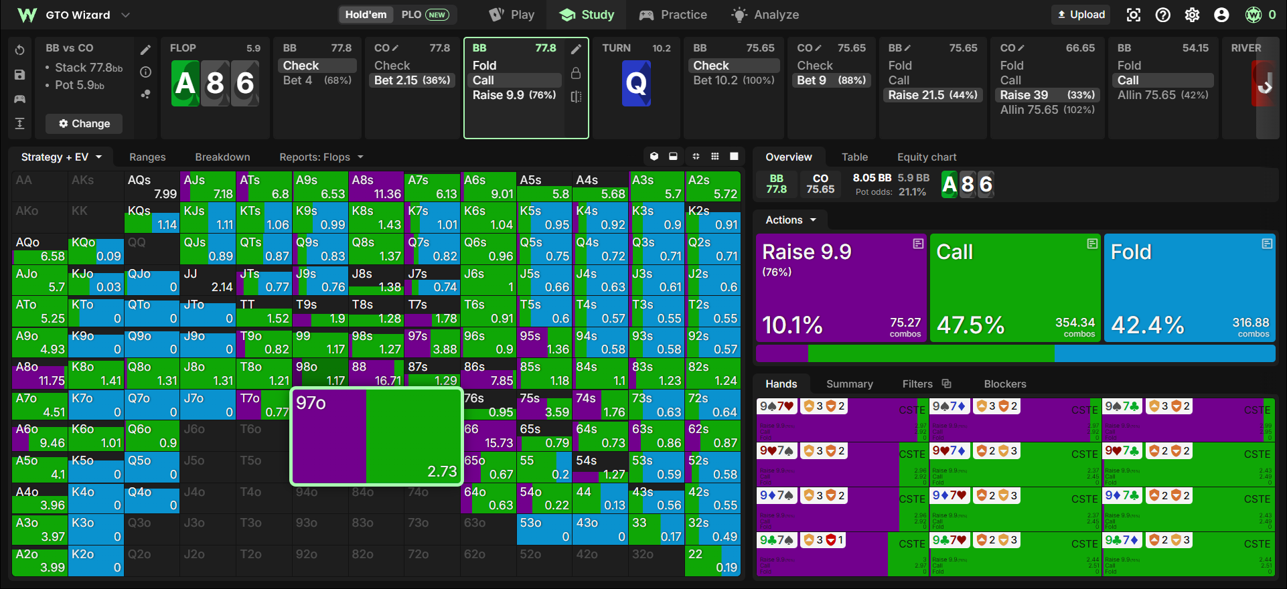Switch to the Equity chart tab
This screenshot has width=1287, height=589.
pos(927,157)
